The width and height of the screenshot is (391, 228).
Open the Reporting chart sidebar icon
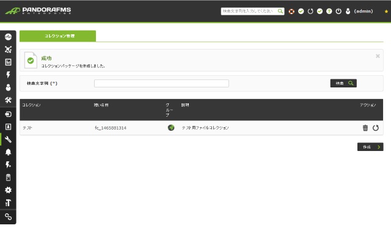[x=8, y=62]
